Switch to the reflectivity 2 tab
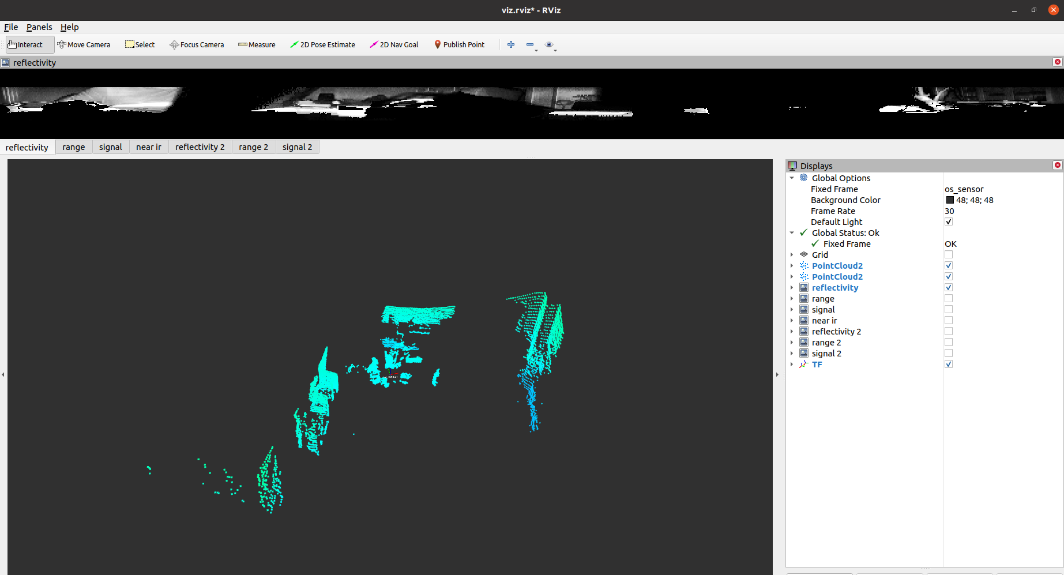1064x575 pixels. 200,147
